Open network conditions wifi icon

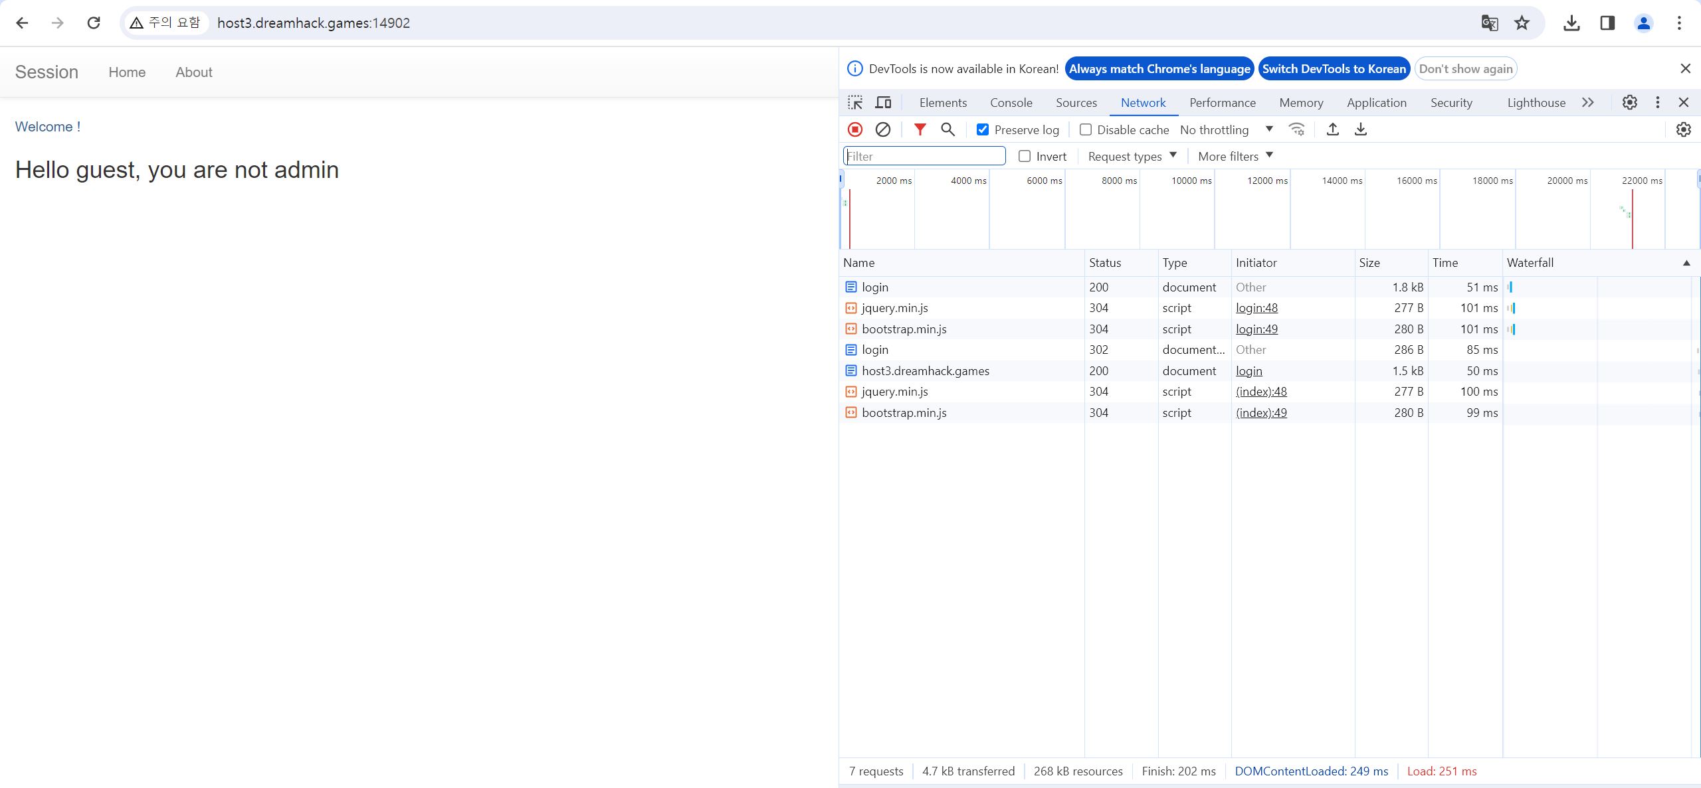[1296, 129]
